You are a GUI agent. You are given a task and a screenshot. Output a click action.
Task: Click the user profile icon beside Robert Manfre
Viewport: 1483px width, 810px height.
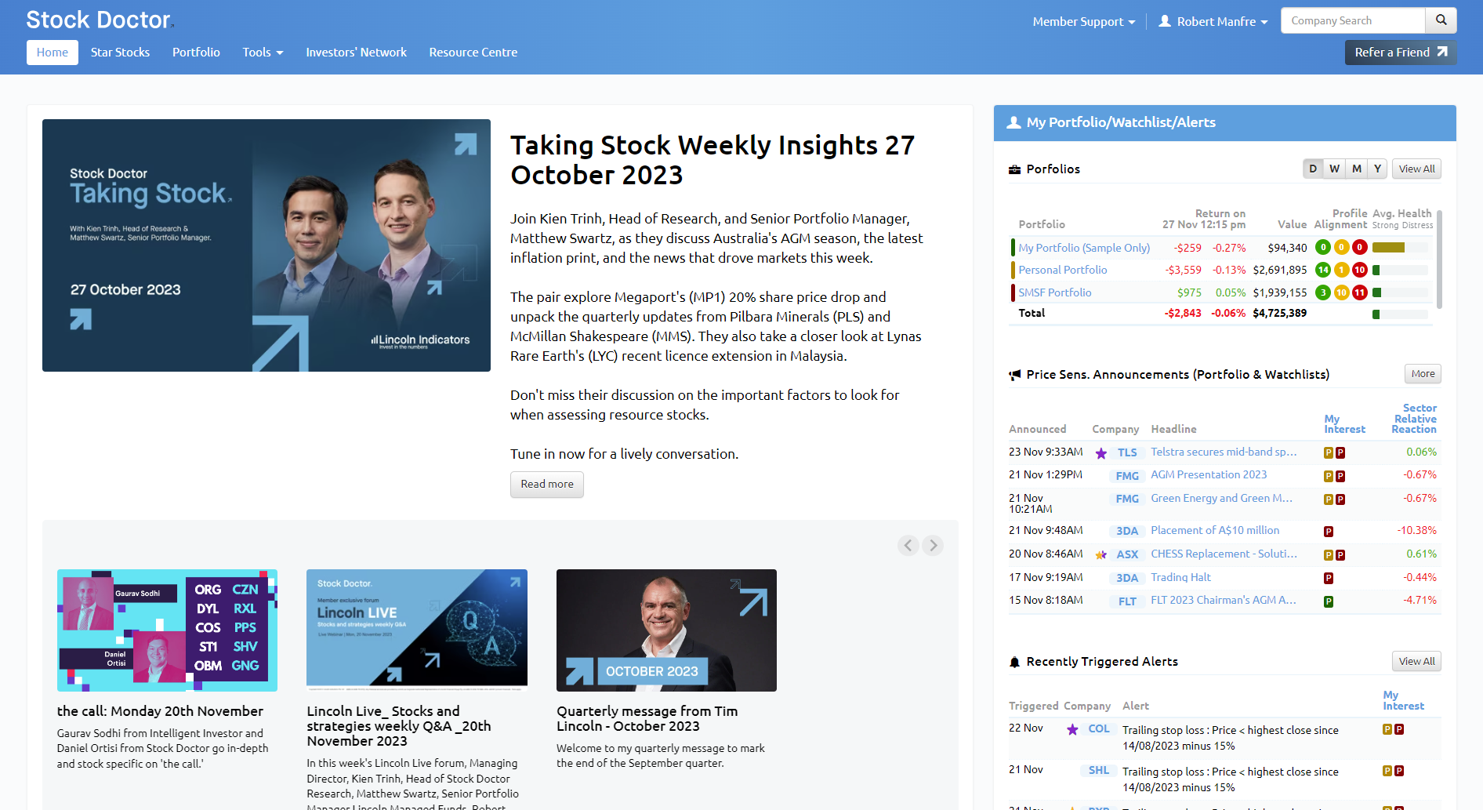[1165, 21]
